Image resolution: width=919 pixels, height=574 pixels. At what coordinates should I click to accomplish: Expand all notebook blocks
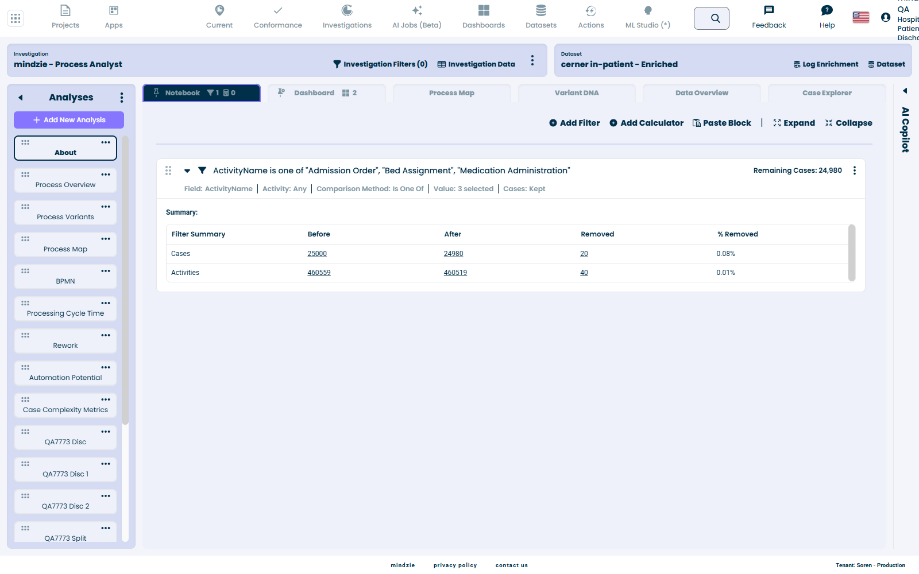pos(794,123)
